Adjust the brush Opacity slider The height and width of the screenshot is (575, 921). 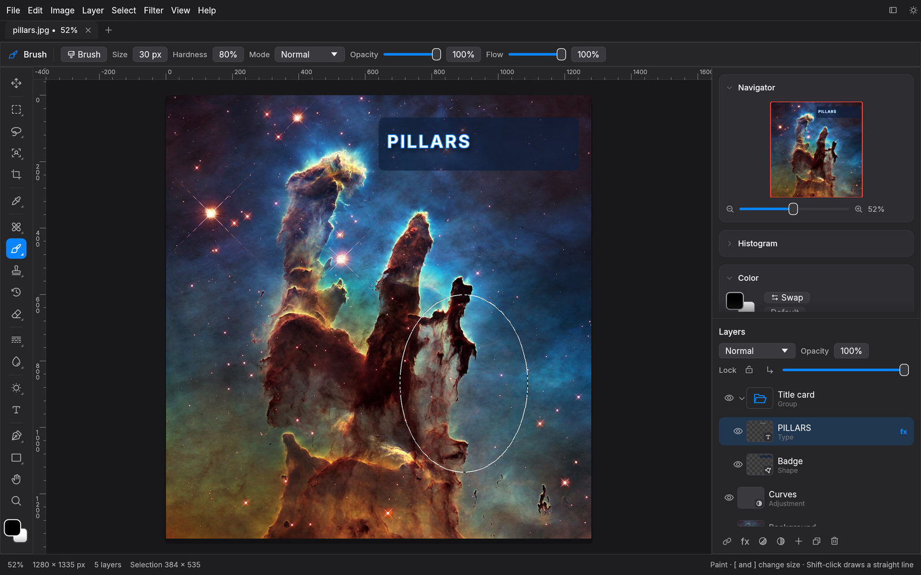412,55
